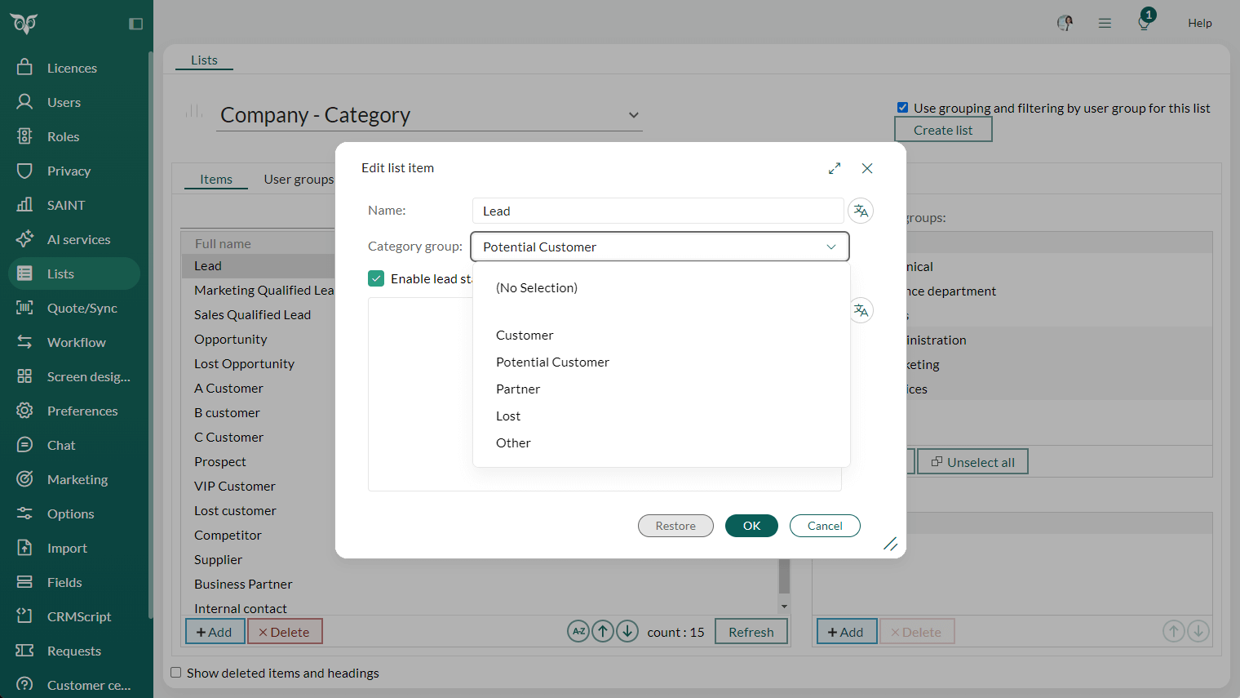Screen dimensions: 1240x698
Task: Expand the Edit list item dialog to fullscreen
Action: tap(835, 167)
